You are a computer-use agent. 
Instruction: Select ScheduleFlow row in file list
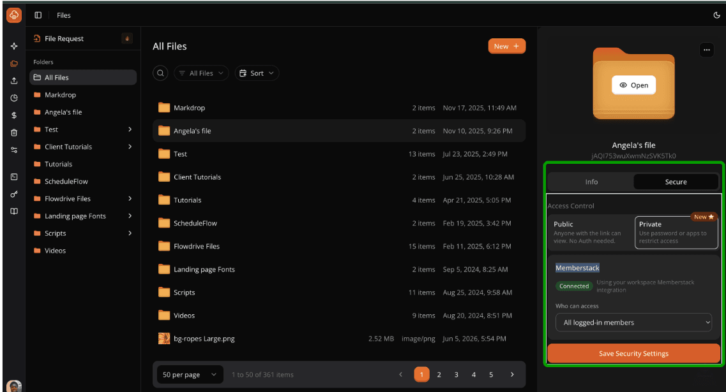(339, 223)
